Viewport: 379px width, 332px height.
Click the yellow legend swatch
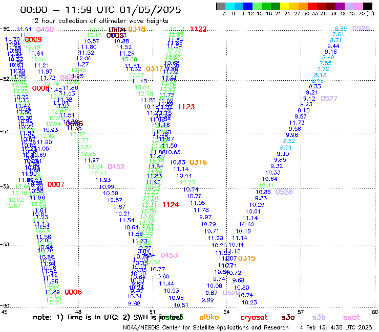coord(285,6)
